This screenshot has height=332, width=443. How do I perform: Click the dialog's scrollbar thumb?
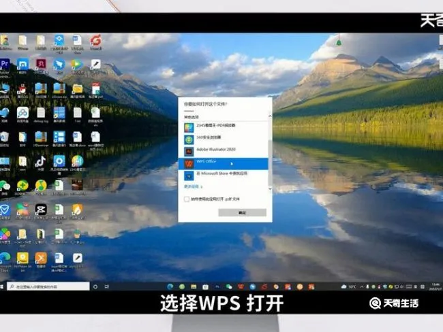point(270,162)
